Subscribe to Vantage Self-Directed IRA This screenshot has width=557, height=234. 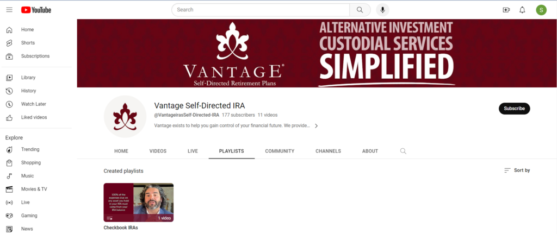pos(514,109)
